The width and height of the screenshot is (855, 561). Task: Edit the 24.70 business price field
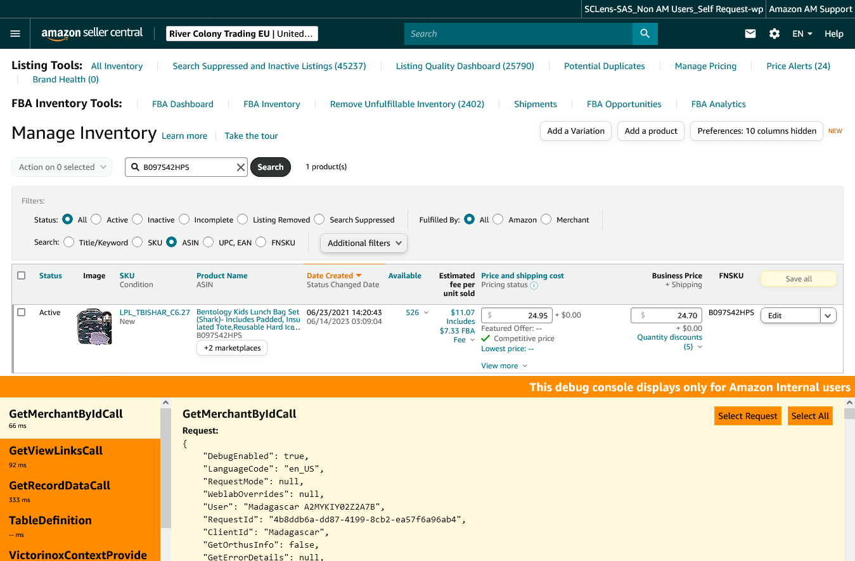point(666,315)
